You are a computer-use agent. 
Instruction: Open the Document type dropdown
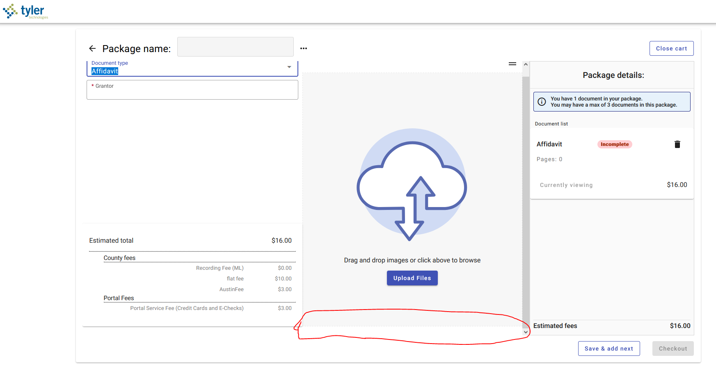tap(289, 67)
